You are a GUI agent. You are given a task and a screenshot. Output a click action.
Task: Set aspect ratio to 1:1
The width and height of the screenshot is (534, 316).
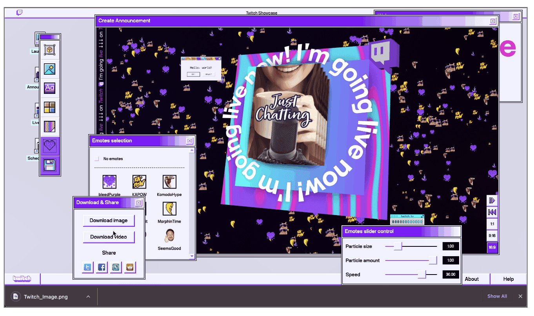[x=492, y=224]
